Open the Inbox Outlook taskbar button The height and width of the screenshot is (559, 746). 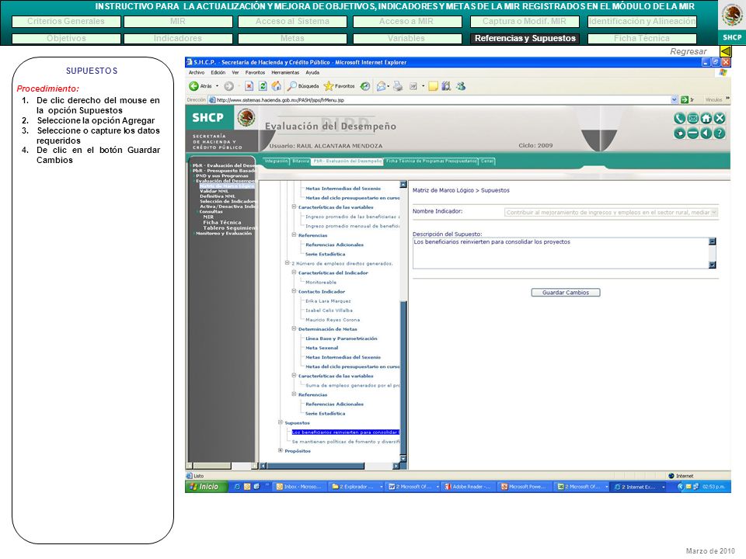coord(298,487)
